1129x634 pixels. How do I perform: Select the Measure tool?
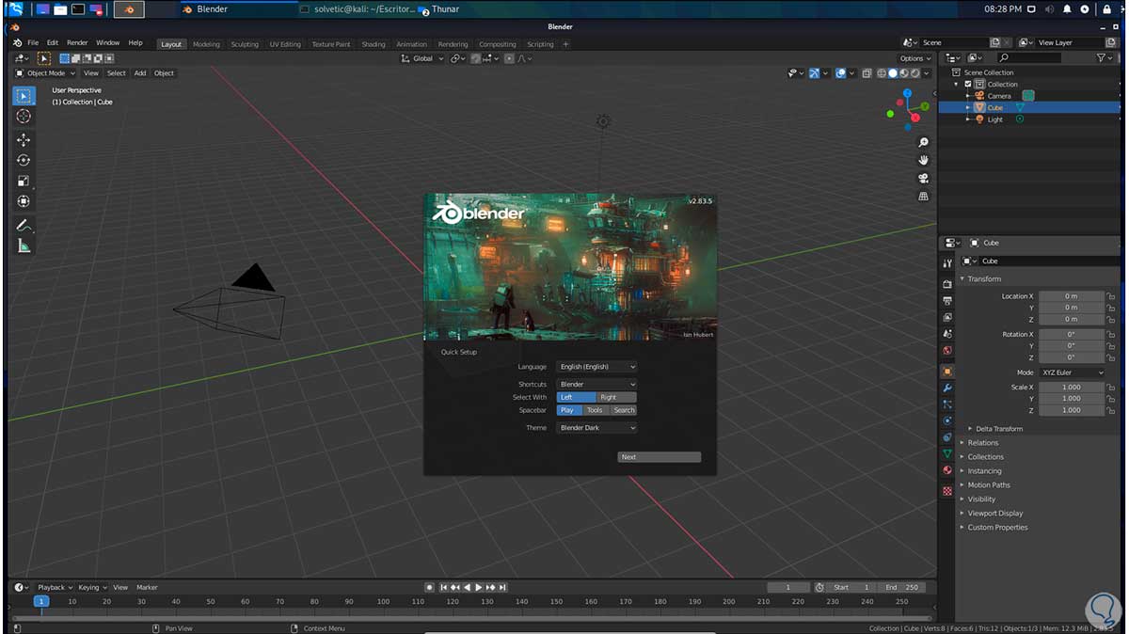click(24, 246)
